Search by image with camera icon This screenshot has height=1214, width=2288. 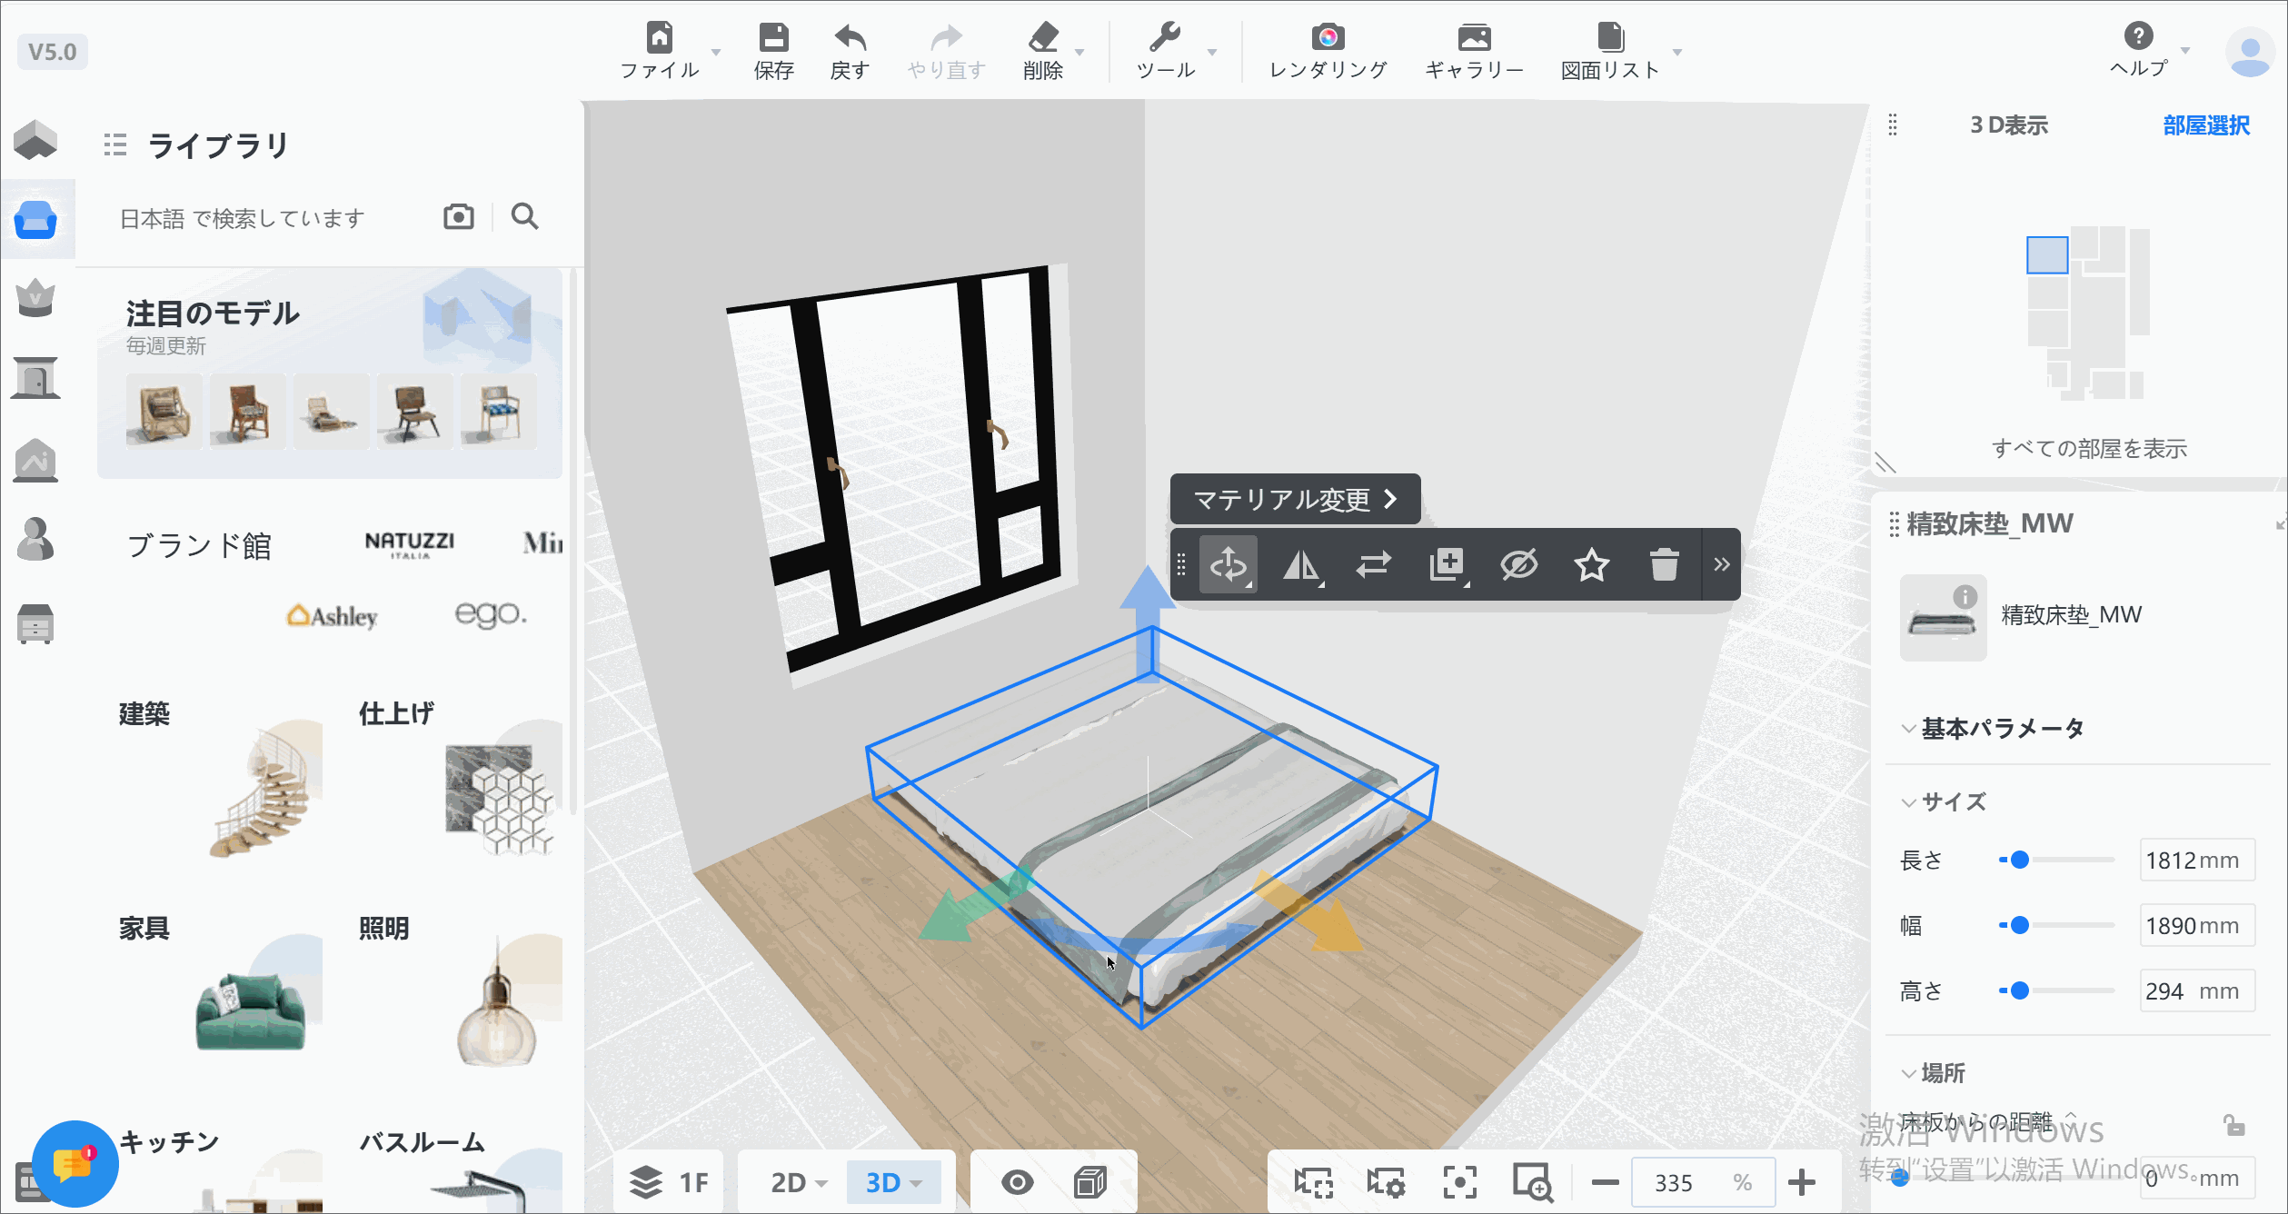[x=459, y=216]
